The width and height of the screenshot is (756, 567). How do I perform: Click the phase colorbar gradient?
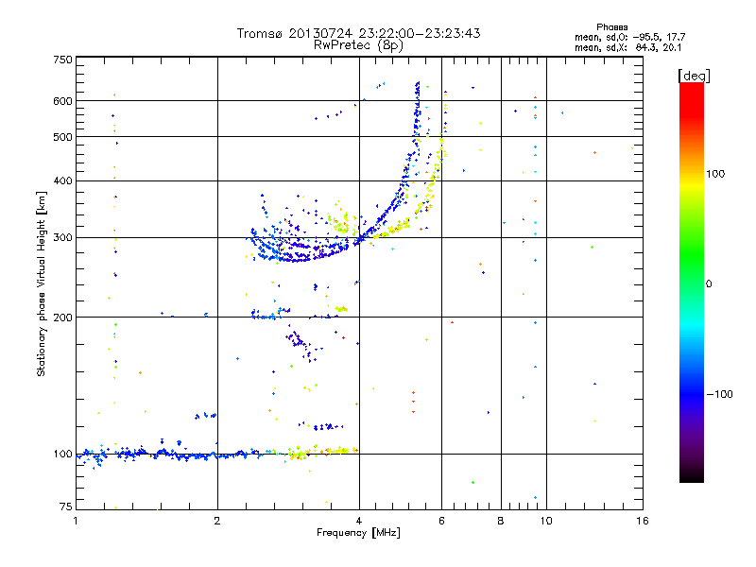point(692,283)
